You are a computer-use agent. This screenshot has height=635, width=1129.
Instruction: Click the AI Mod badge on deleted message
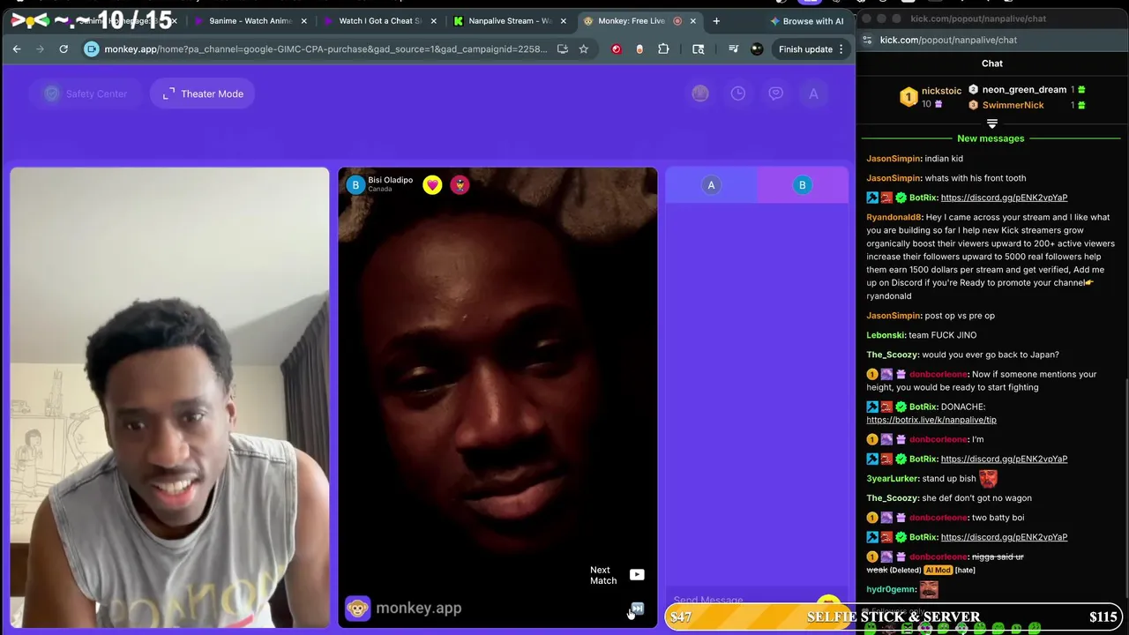pyautogui.click(x=938, y=571)
